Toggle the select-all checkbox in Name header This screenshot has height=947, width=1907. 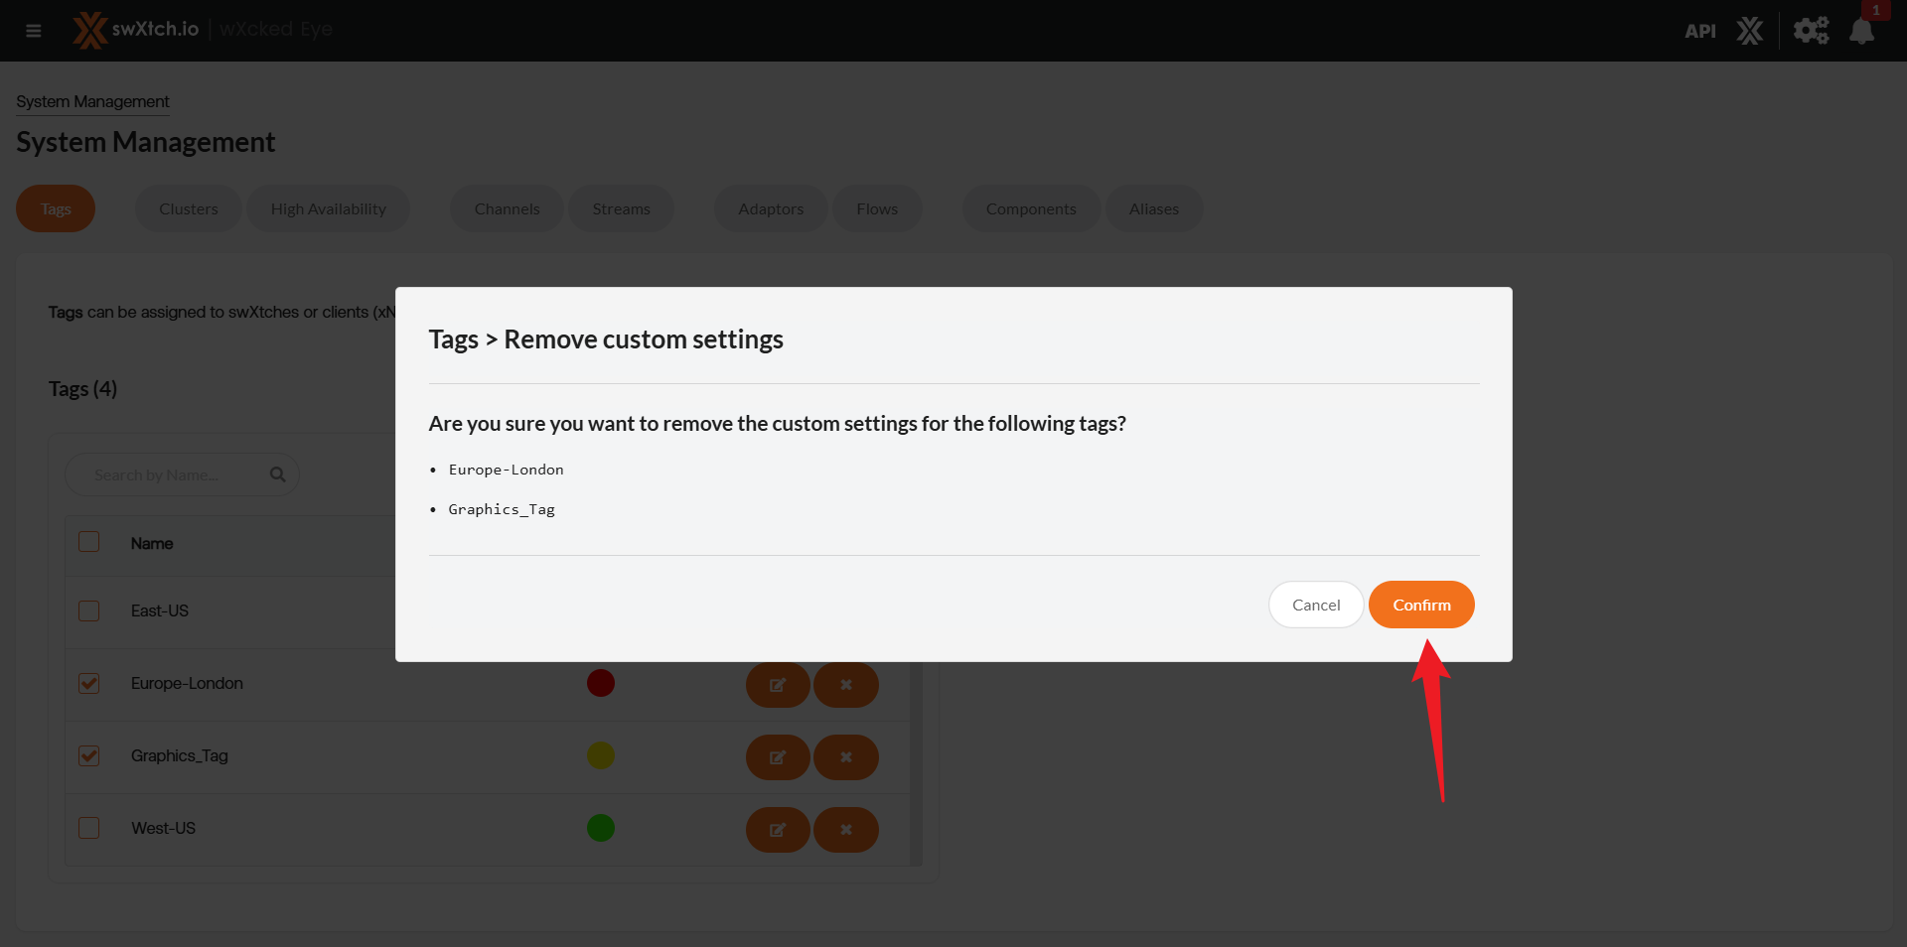(x=89, y=542)
